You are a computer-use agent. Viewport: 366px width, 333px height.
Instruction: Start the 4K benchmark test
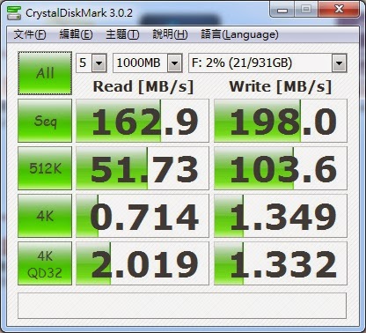[x=45, y=216]
